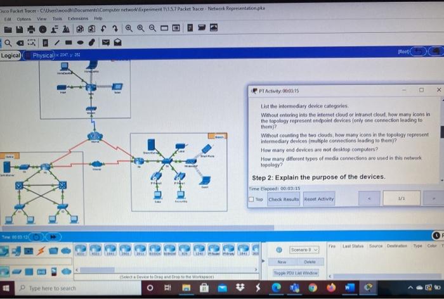Undo the last action
The image size is (444, 299).
click(103, 29)
